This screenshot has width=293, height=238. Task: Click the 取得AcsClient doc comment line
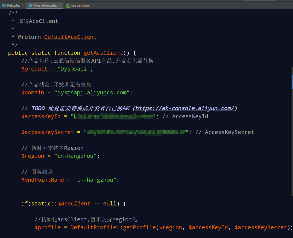38,21
